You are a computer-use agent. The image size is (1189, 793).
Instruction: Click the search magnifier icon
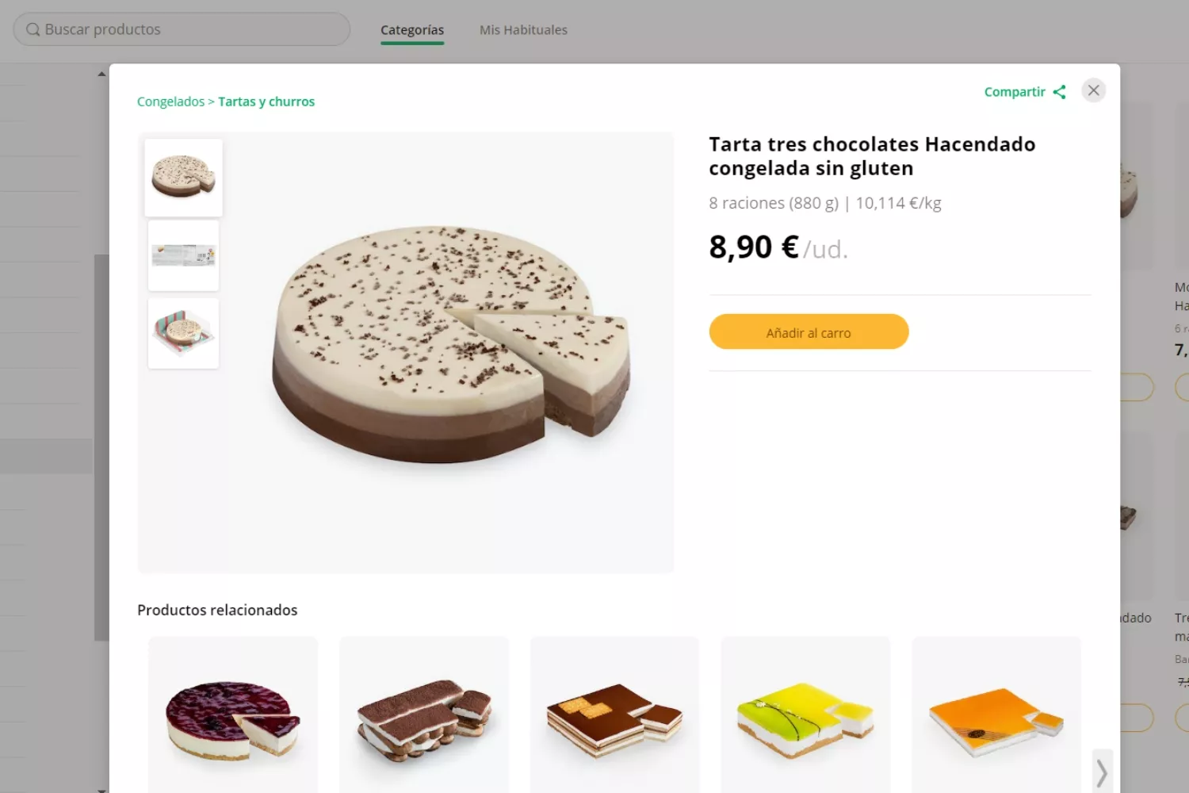32,29
